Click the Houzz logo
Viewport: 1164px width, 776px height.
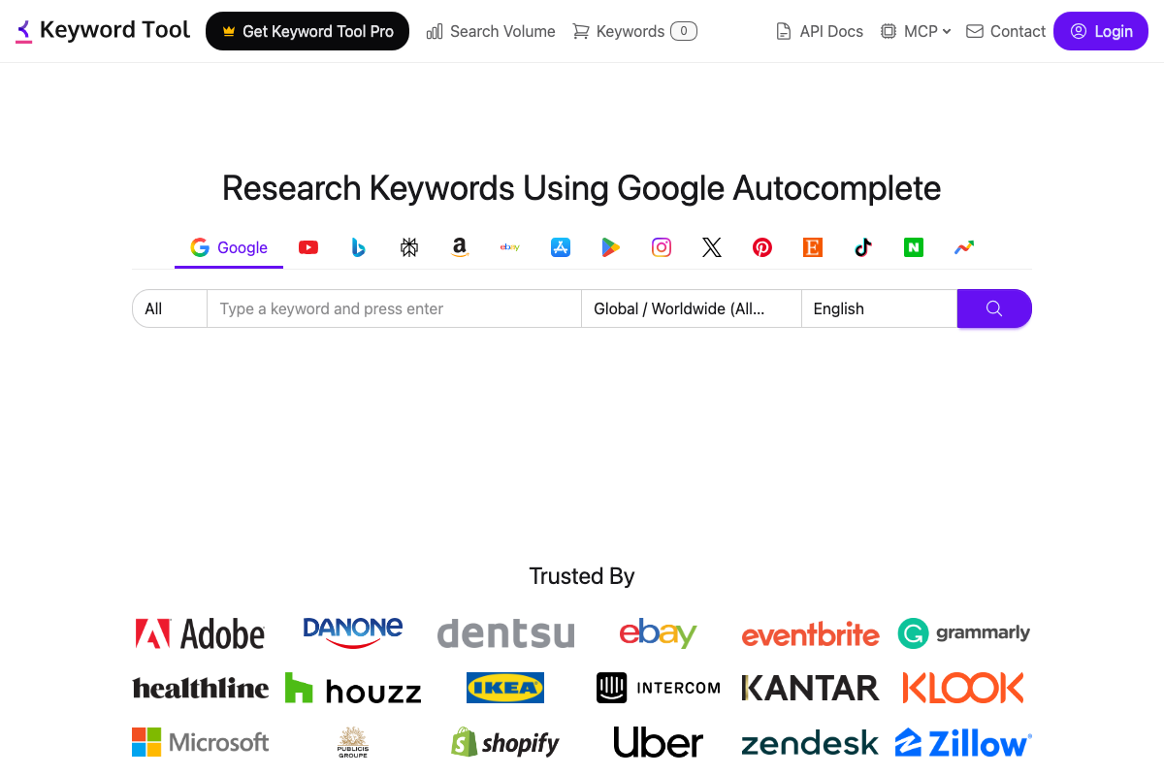[x=353, y=689]
